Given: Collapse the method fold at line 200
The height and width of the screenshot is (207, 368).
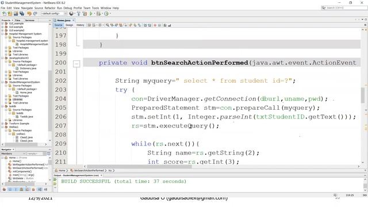Looking at the screenshot, I should click(x=76, y=63).
